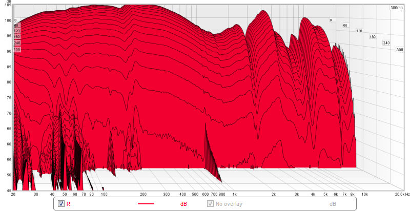Screen dimensions: 410x211
Task: Click the 45 dB label on vertical axis
Action: click(8, 190)
